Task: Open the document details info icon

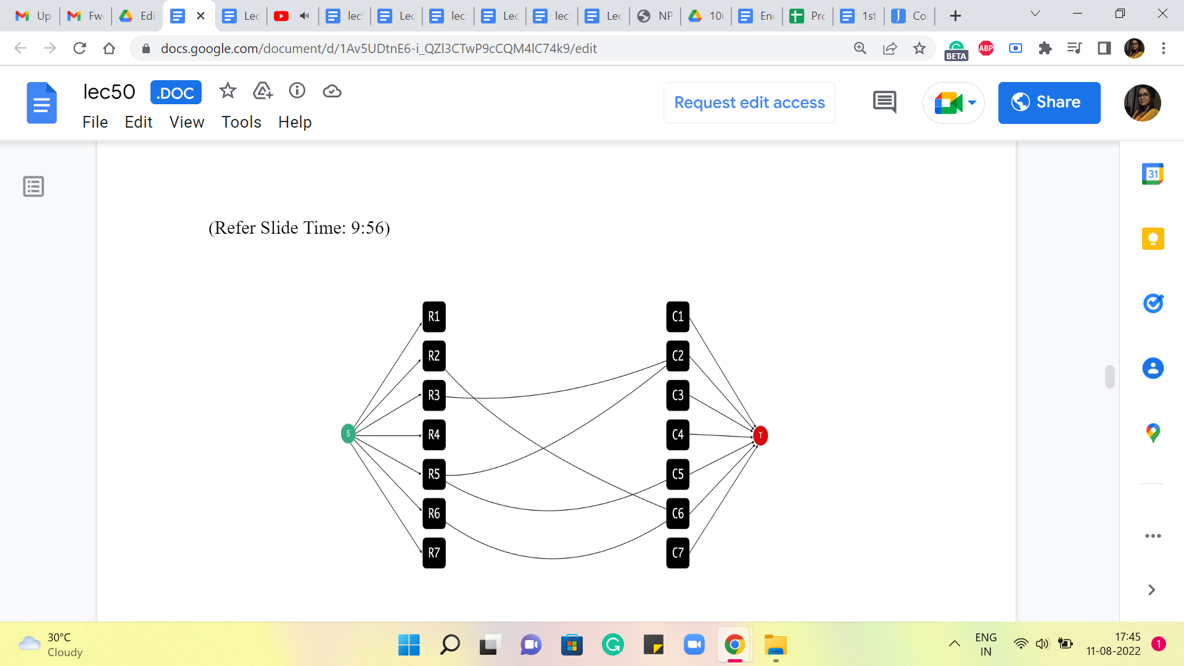Action: pyautogui.click(x=297, y=91)
